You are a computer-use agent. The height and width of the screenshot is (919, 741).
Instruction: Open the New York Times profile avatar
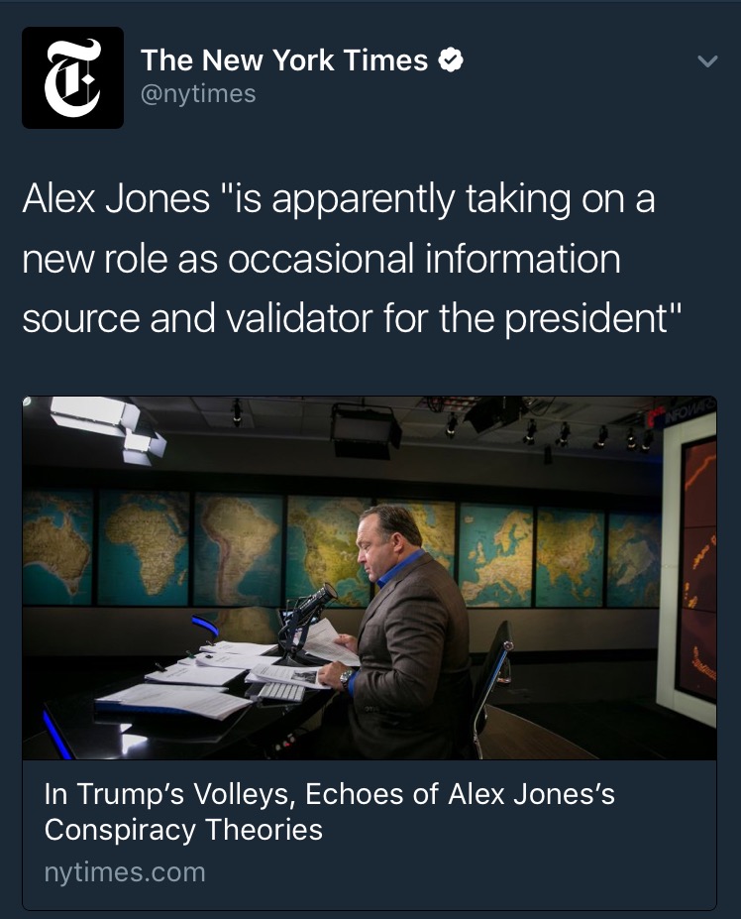pos(72,77)
